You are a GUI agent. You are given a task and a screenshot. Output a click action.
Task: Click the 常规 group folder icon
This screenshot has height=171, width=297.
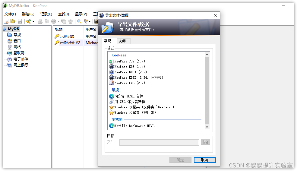coord(10,35)
